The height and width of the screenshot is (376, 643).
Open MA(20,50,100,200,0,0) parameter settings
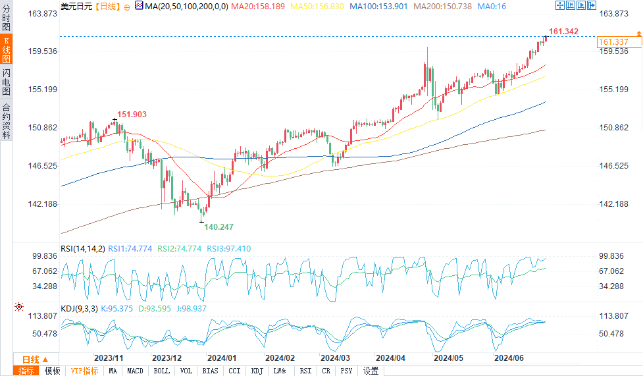pyautogui.click(x=187, y=7)
